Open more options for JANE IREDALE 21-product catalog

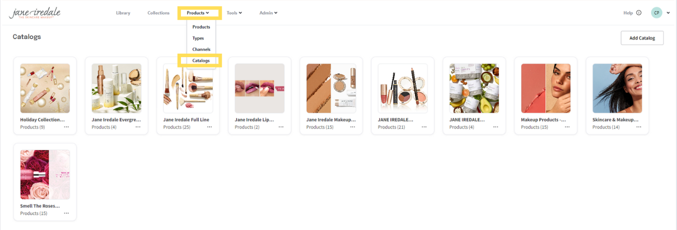coord(424,127)
